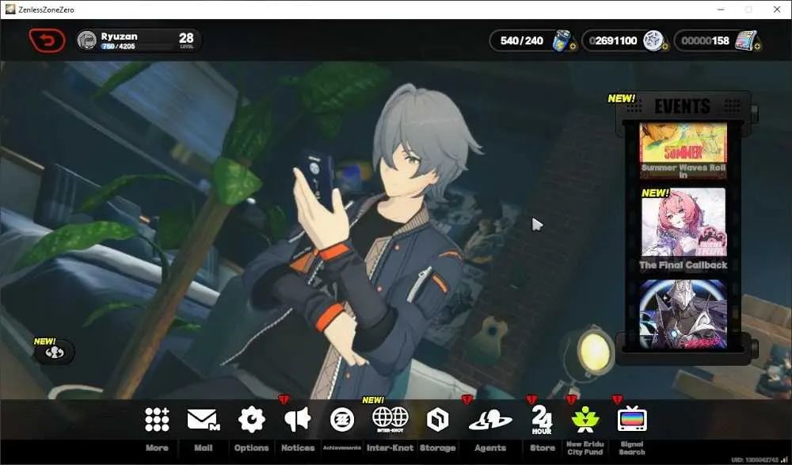Click the red back arrow button
This screenshot has width=792, height=465.
point(47,40)
